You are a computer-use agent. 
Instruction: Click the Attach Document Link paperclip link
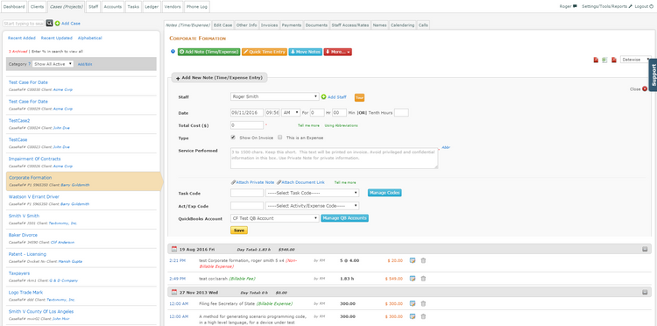click(300, 182)
